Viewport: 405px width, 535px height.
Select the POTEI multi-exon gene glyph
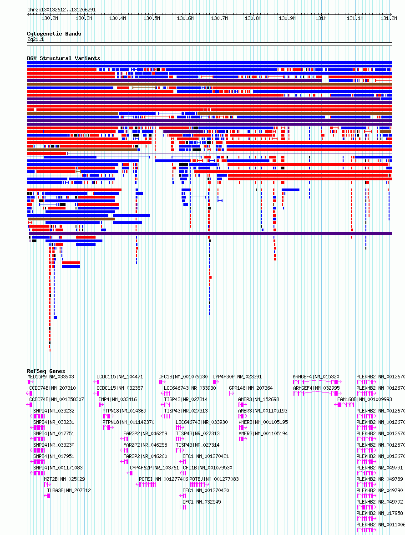(x=146, y=484)
